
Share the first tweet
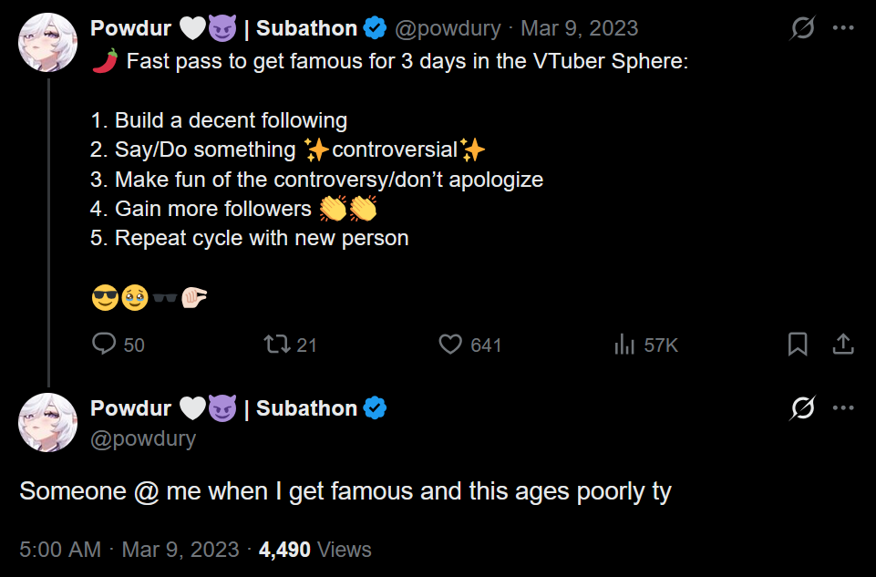(843, 344)
